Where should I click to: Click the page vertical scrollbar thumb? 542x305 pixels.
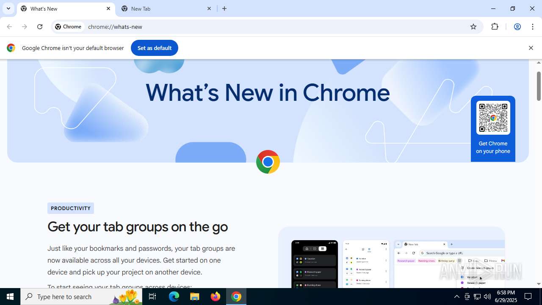tap(539, 86)
